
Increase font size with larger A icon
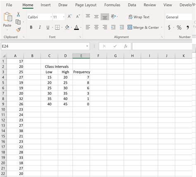point(69,16)
